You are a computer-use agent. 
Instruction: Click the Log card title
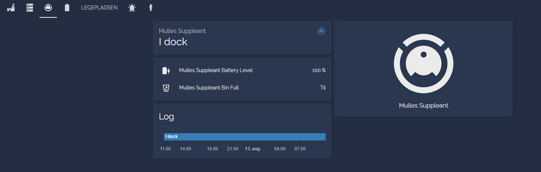[166, 117]
